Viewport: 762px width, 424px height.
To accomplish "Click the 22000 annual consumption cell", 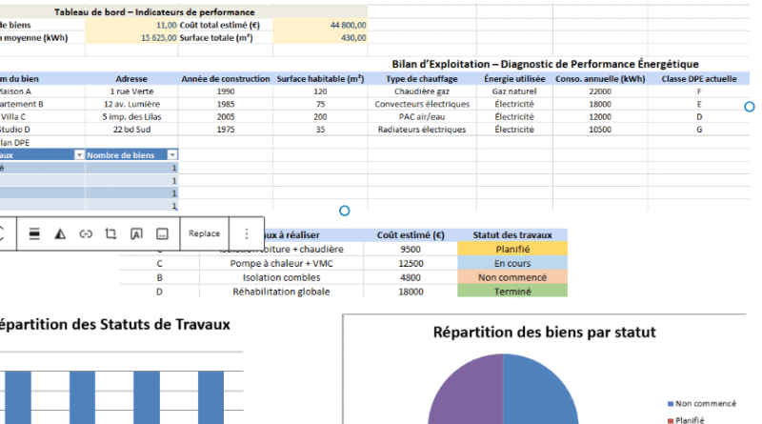I will [600, 91].
